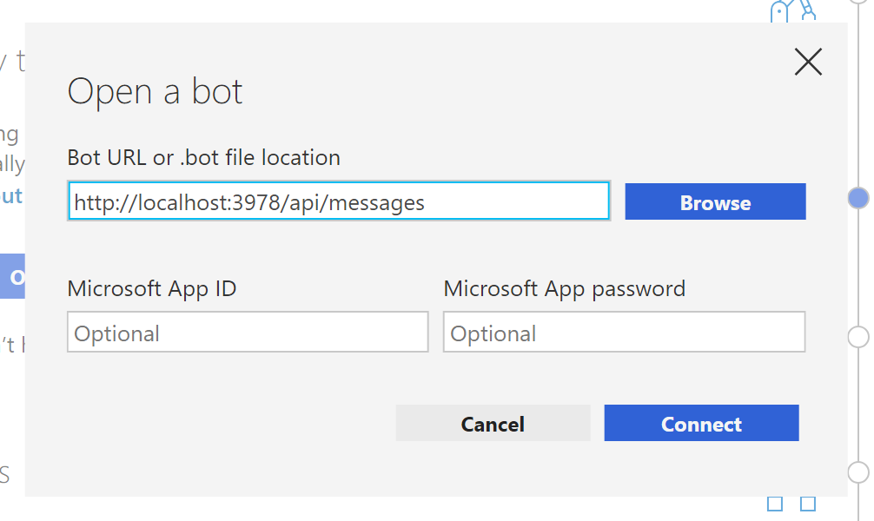The image size is (874, 521).
Task: Click the Microsoft App password label
Action: click(565, 288)
